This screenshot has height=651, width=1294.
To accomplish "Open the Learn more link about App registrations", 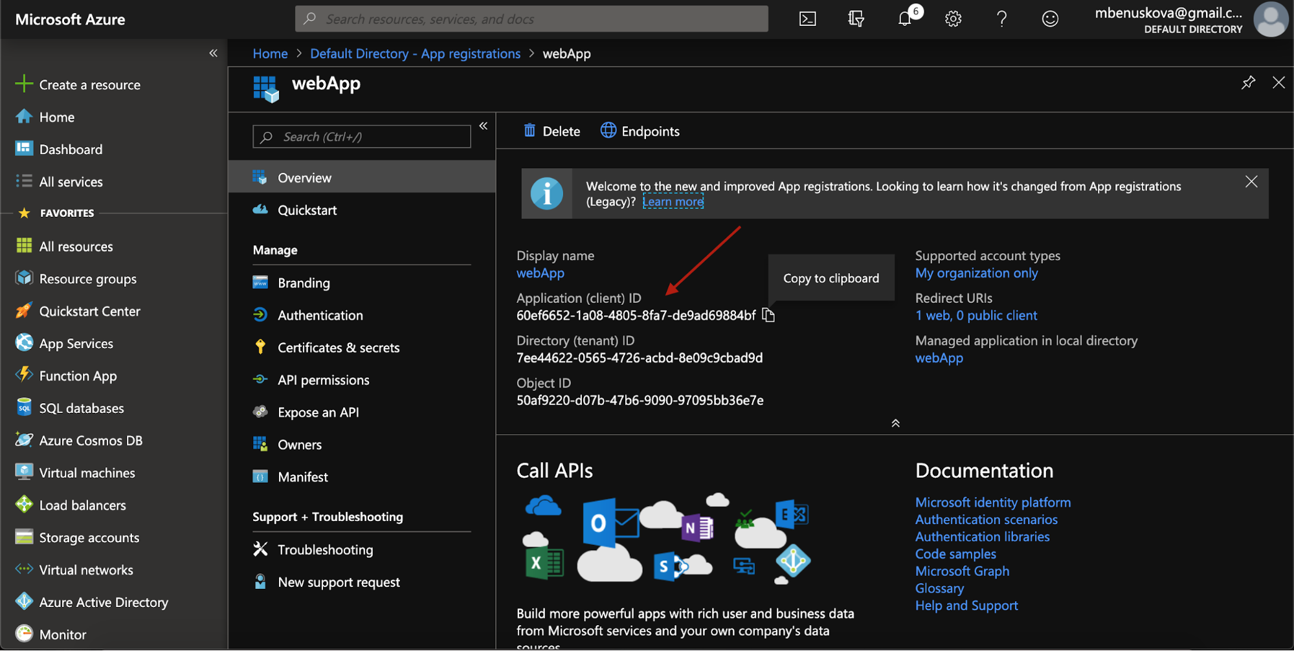I will (673, 201).
